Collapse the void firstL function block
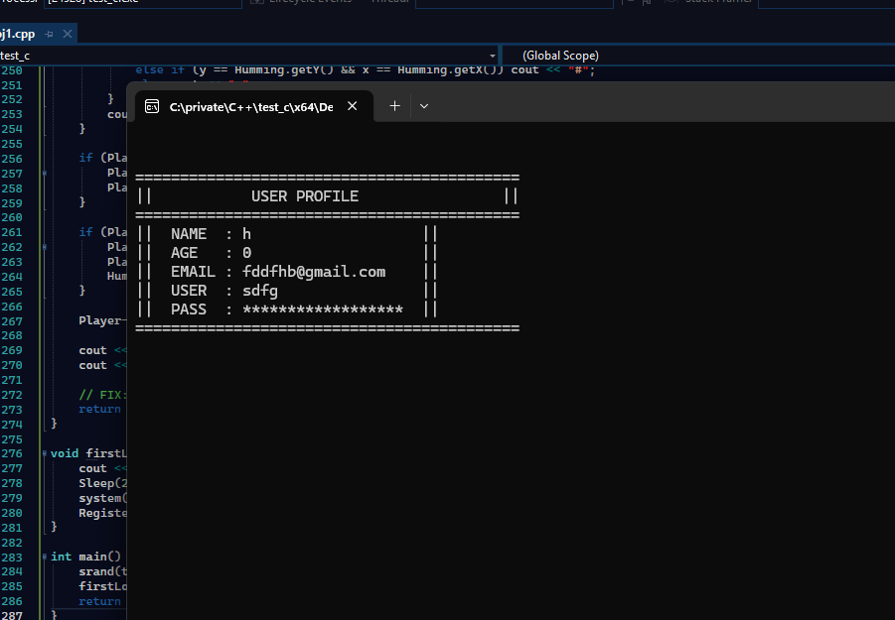 click(x=45, y=454)
